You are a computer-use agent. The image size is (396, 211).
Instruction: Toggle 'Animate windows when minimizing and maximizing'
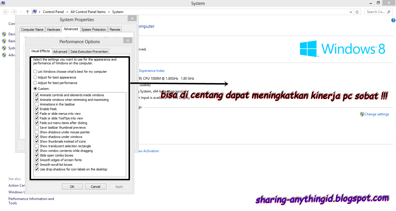tap(37, 100)
